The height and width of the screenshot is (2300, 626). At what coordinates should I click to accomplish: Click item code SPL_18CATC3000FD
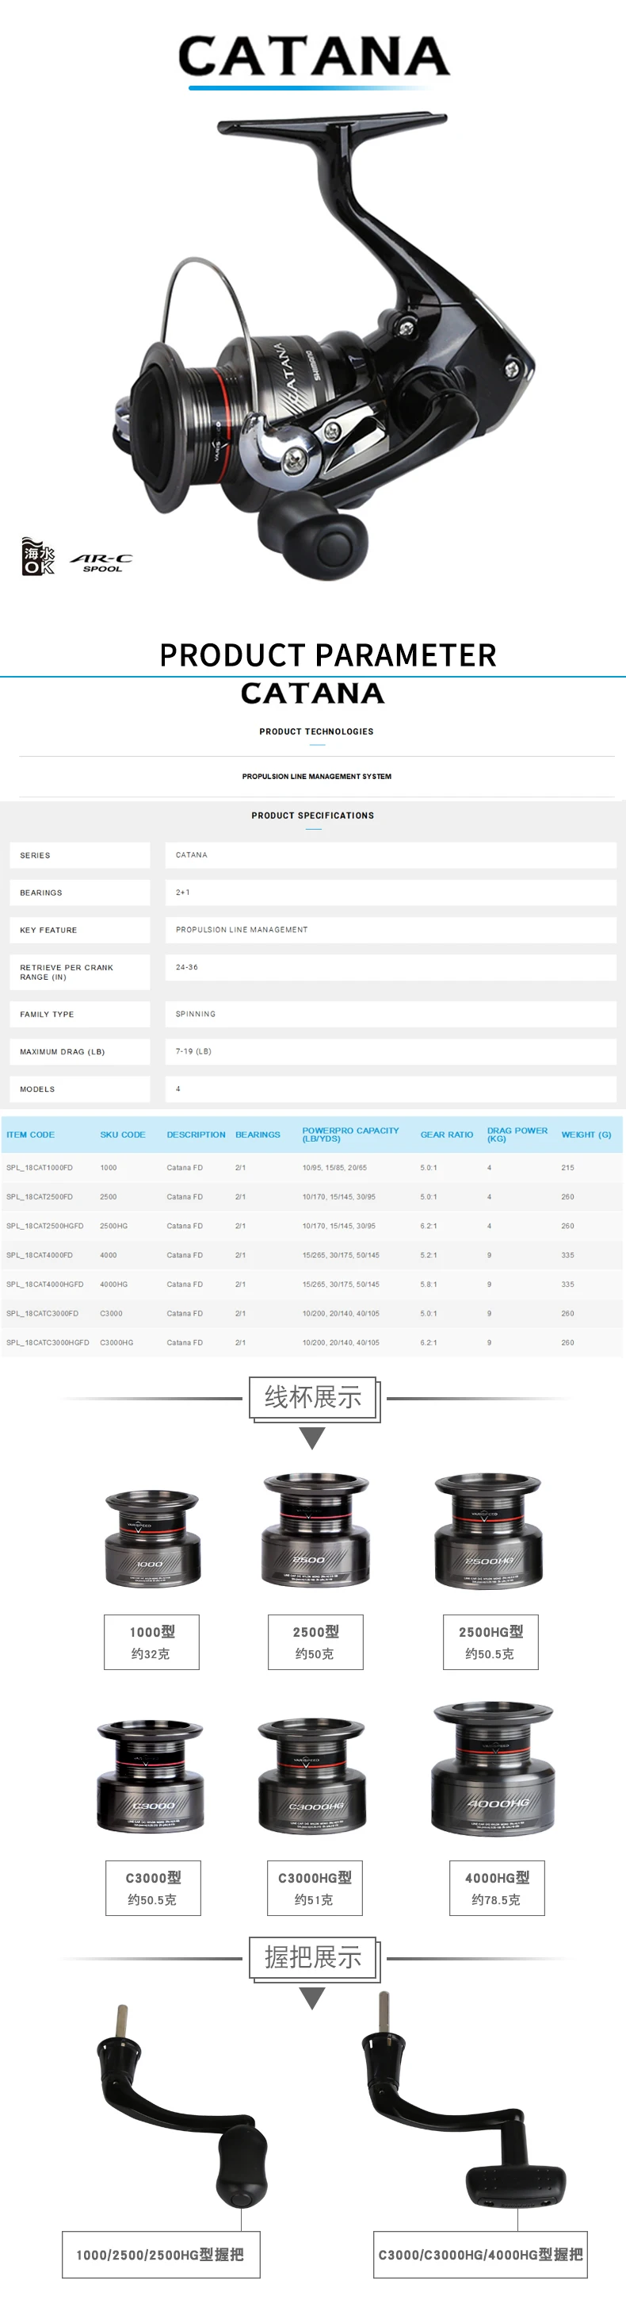tap(42, 1315)
